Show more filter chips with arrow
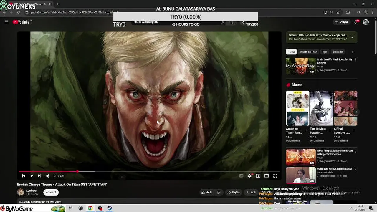 point(353,52)
